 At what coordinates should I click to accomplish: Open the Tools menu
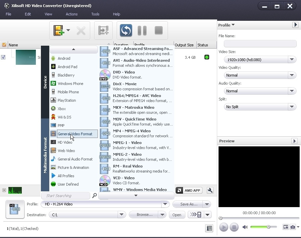tap(95, 14)
